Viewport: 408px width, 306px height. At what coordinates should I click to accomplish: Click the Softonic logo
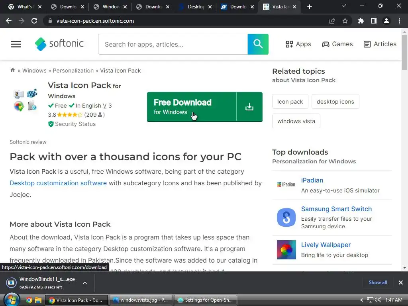point(59,44)
